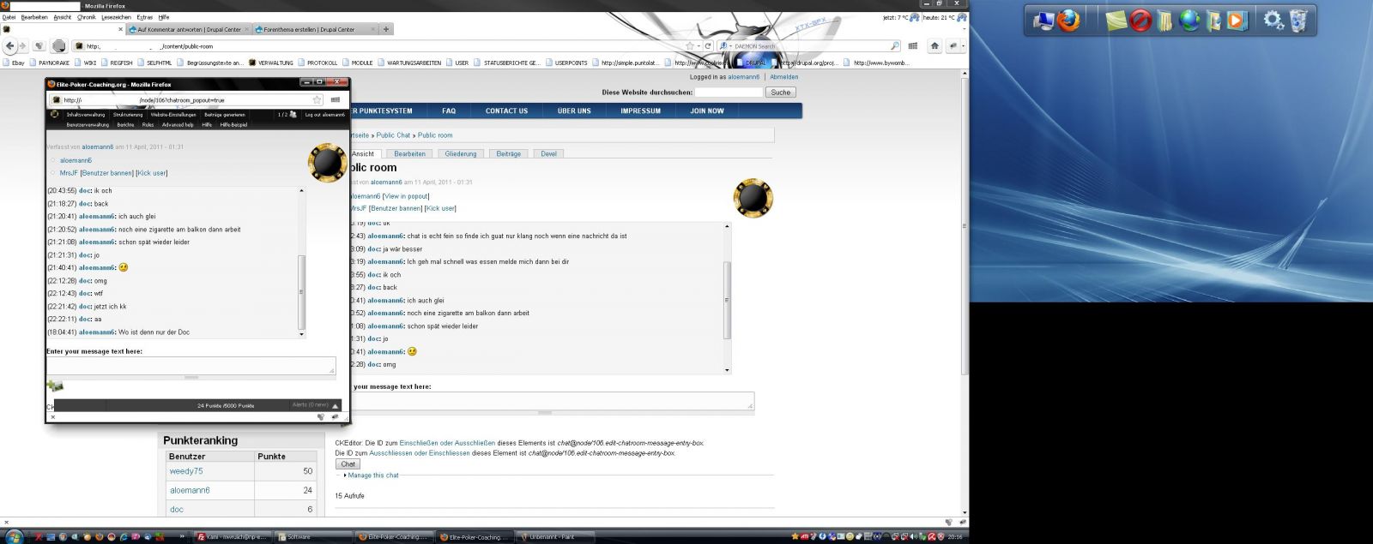The width and height of the screenshot is (1373, 544).
Task: Open the search engine dropdown in search bar
Action: pos(725,46)
